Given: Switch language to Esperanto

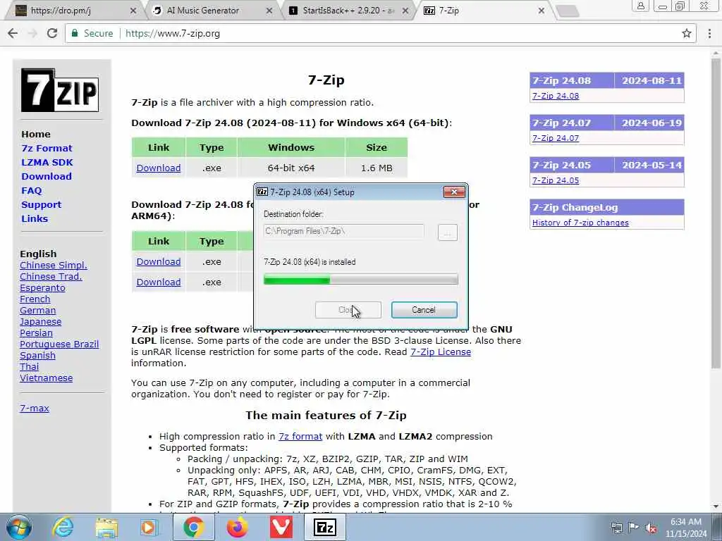Looking at the screenshot, I should pyautogui.click(x=42, y=288).
